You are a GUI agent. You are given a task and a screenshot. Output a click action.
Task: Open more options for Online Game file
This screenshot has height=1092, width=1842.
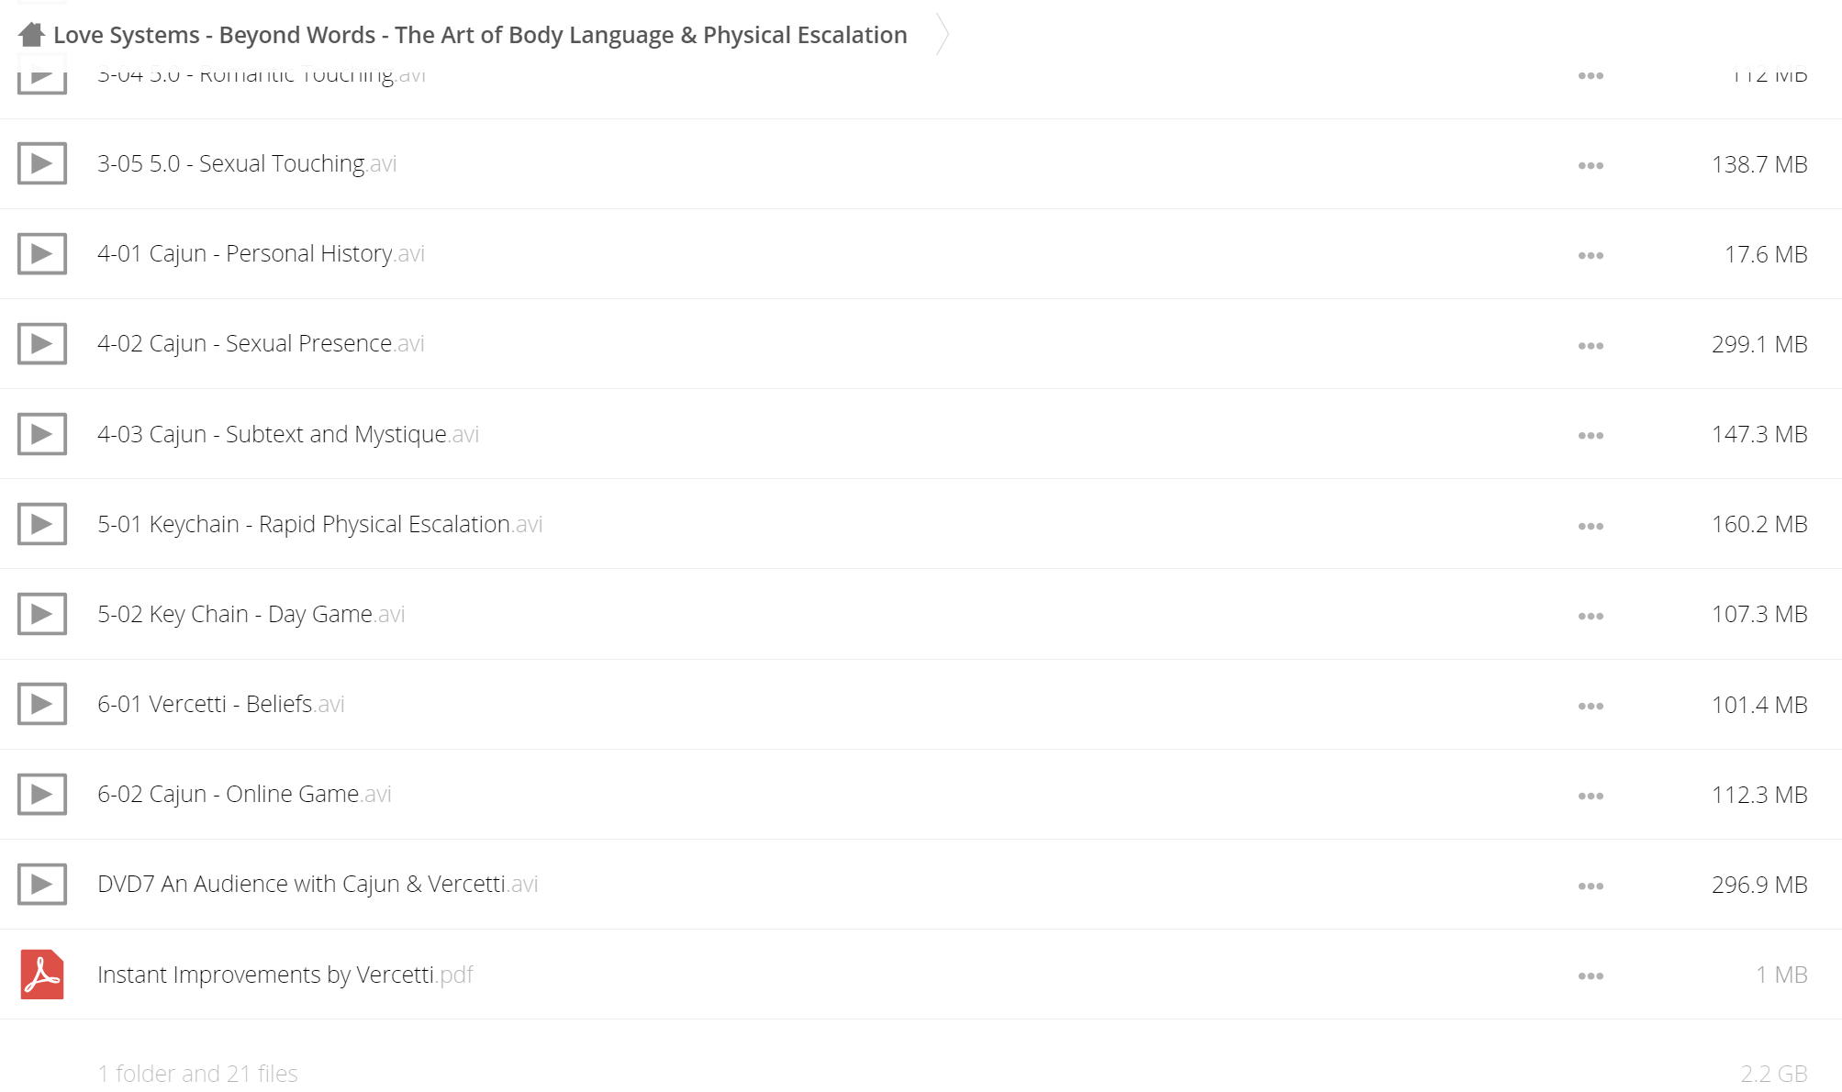click(x=1591, y=796)
